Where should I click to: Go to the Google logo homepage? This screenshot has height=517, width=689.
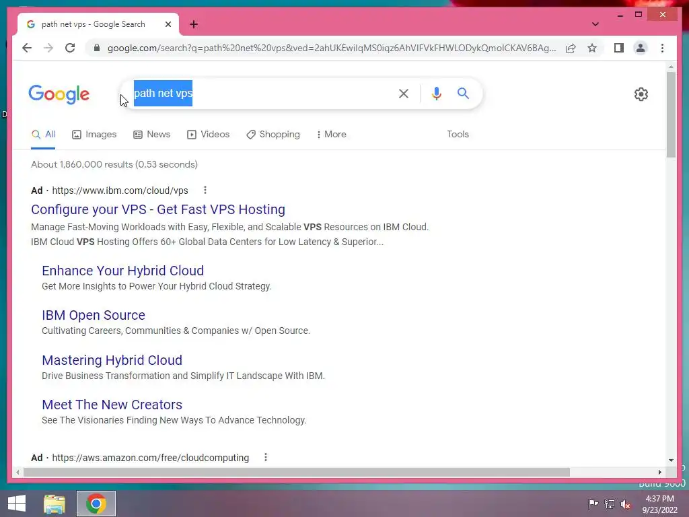(59, 94)
